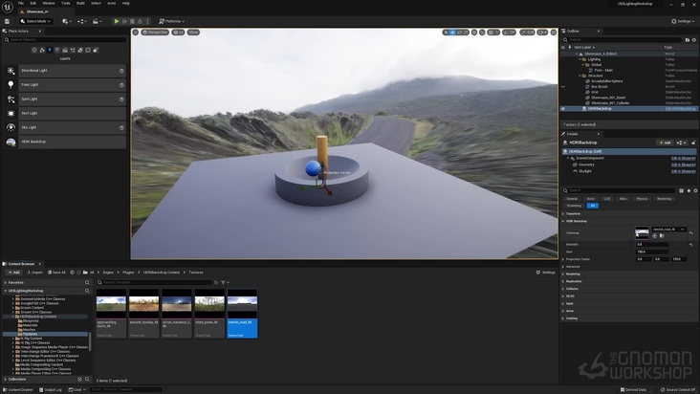Image resolution: width=700 pixels, height=394 pixels.
Task: Select the approaching_storm_4k texture thumbnail
Action: [x=111, y=314]
